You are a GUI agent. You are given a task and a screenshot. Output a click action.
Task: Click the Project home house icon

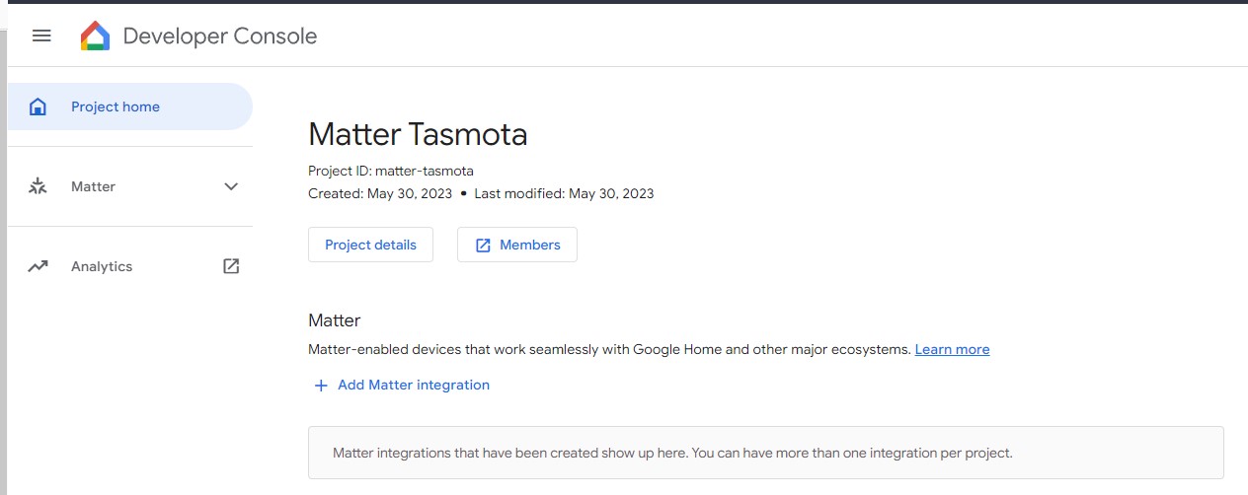(x=38, y=106)
